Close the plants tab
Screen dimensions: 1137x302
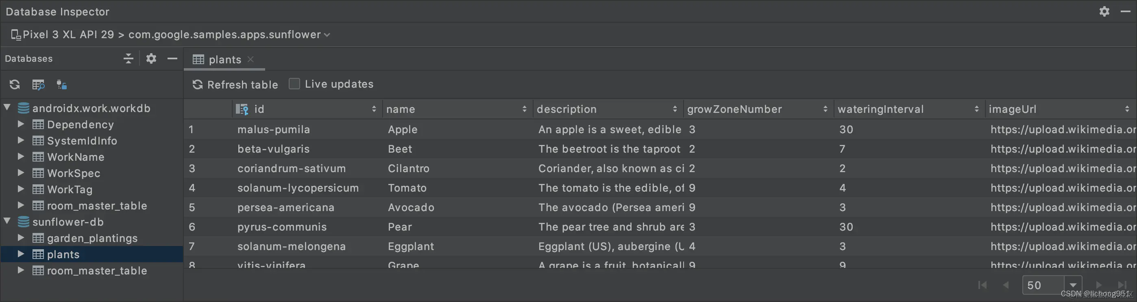click(x=251, y=59)
